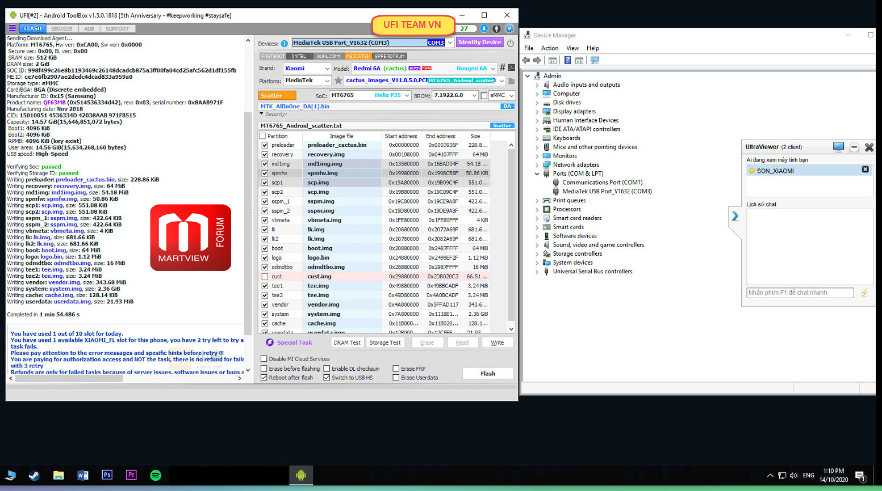Enable Erase FRP checkbox
882x491 pixels.
point(396,369)
